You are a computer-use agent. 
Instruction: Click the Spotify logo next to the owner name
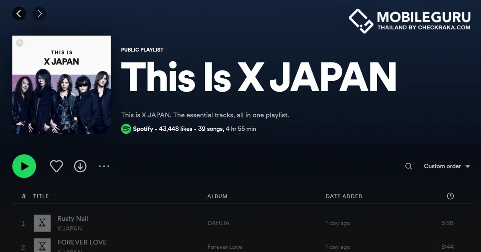point(126,129)
